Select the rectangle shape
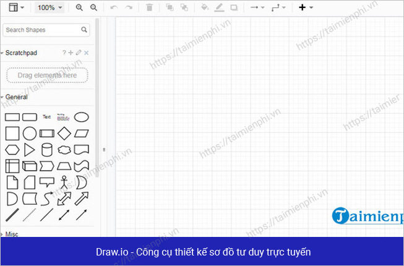404x266 pixels. (x=12, y=117)
